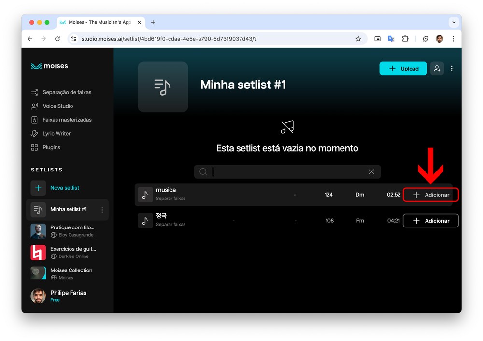Bookmark this page with star icon
The width and height of the screenshot is (483, 341).
(x=358, y=39)
